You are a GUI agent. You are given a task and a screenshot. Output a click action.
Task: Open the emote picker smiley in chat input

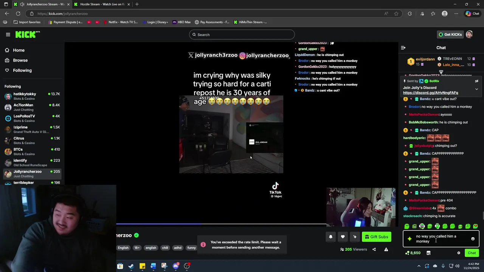pos(473,239)
